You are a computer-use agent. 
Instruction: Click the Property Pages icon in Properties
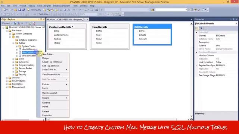point(206,28)
